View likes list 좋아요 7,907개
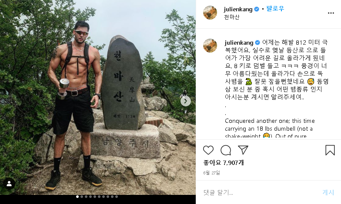The width and height of the screenshot is (341, 204). click(x=224, y=162)
